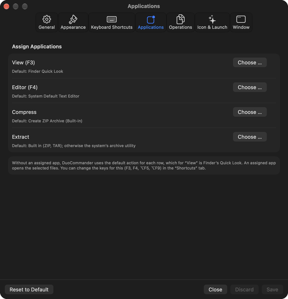Click the "Applications" window title

pos(144,6)
